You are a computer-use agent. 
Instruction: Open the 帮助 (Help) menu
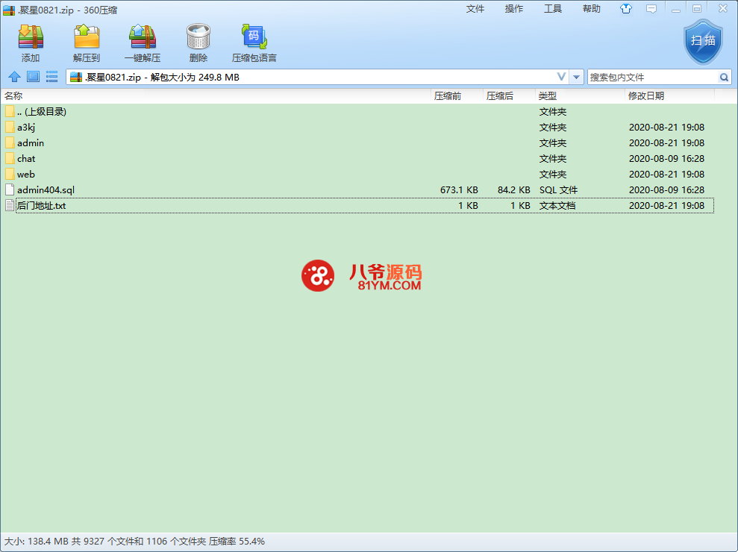coord(592,9)
